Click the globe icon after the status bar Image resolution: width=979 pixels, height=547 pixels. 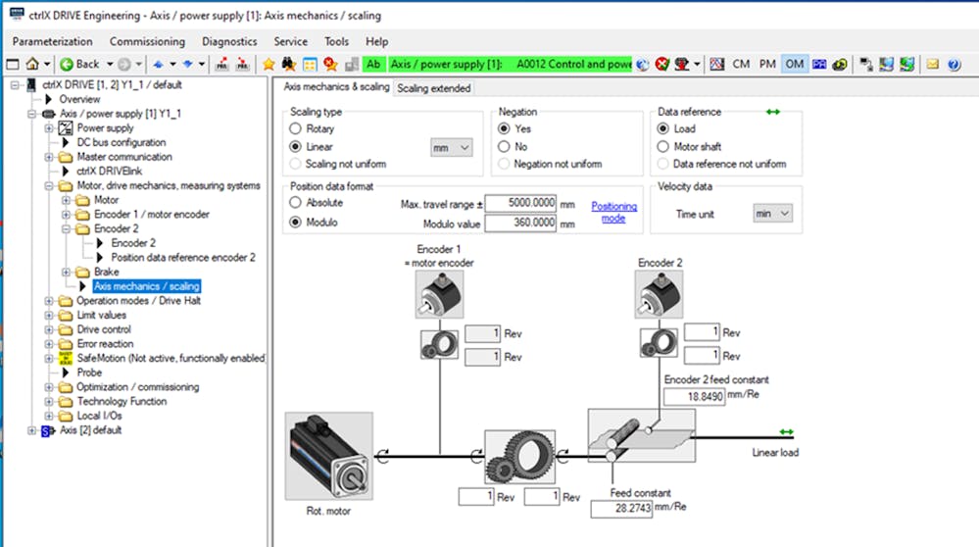(x=643, y=65)
